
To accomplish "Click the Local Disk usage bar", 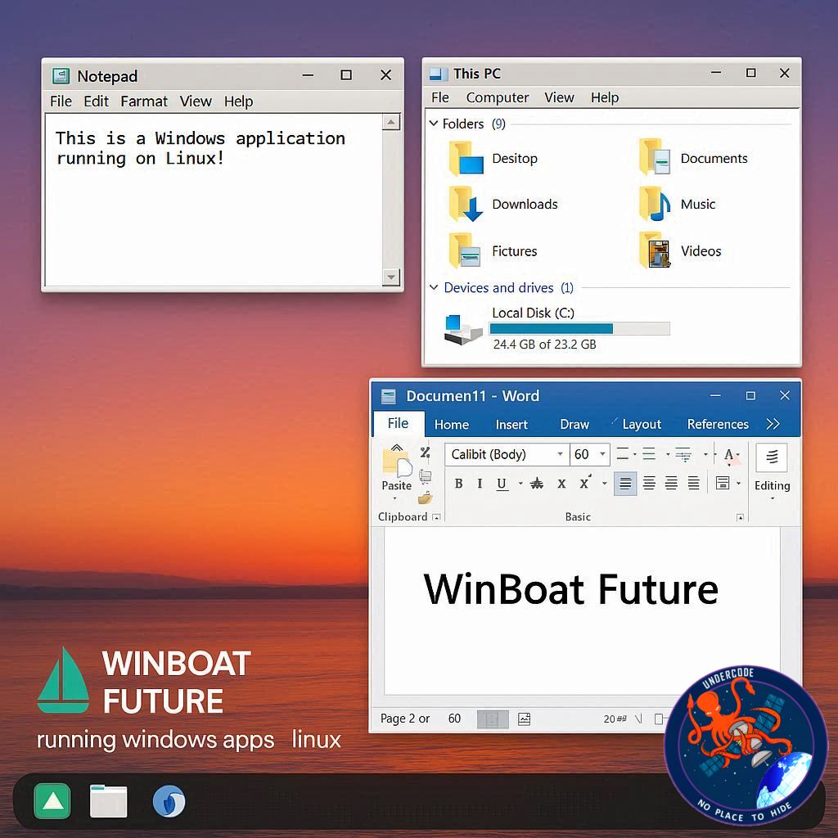I will [579, 328].
